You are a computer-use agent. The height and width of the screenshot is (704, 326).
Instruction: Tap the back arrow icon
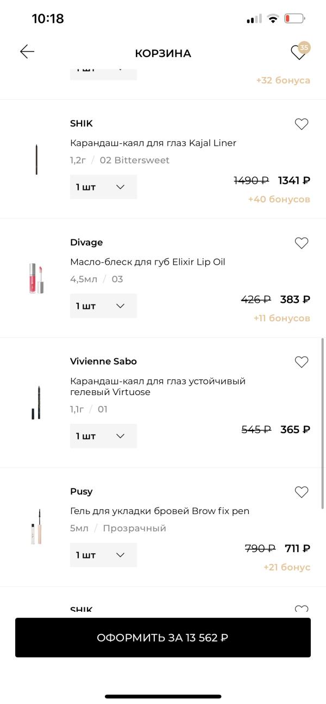27,52
